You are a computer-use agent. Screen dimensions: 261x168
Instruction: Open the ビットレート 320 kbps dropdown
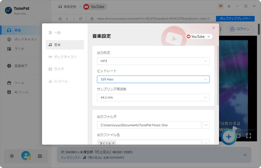tap(153, 79)
